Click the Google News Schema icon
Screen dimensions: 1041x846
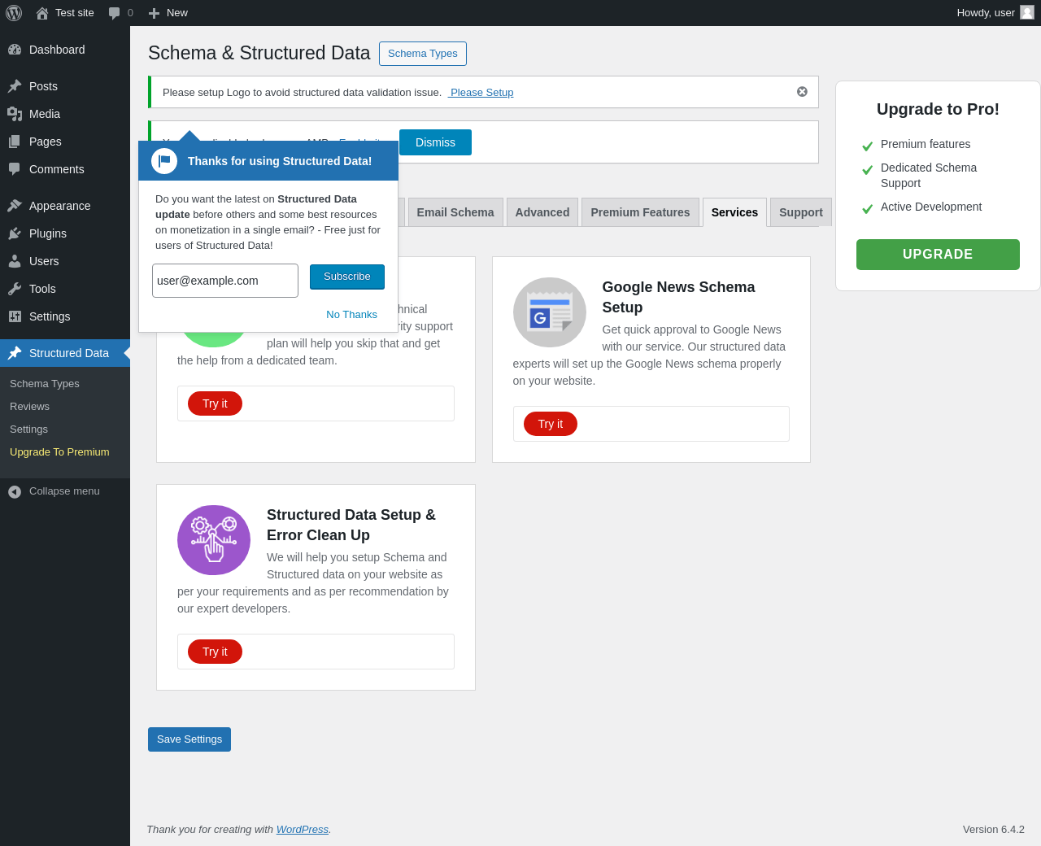click(x=550, y=312)
